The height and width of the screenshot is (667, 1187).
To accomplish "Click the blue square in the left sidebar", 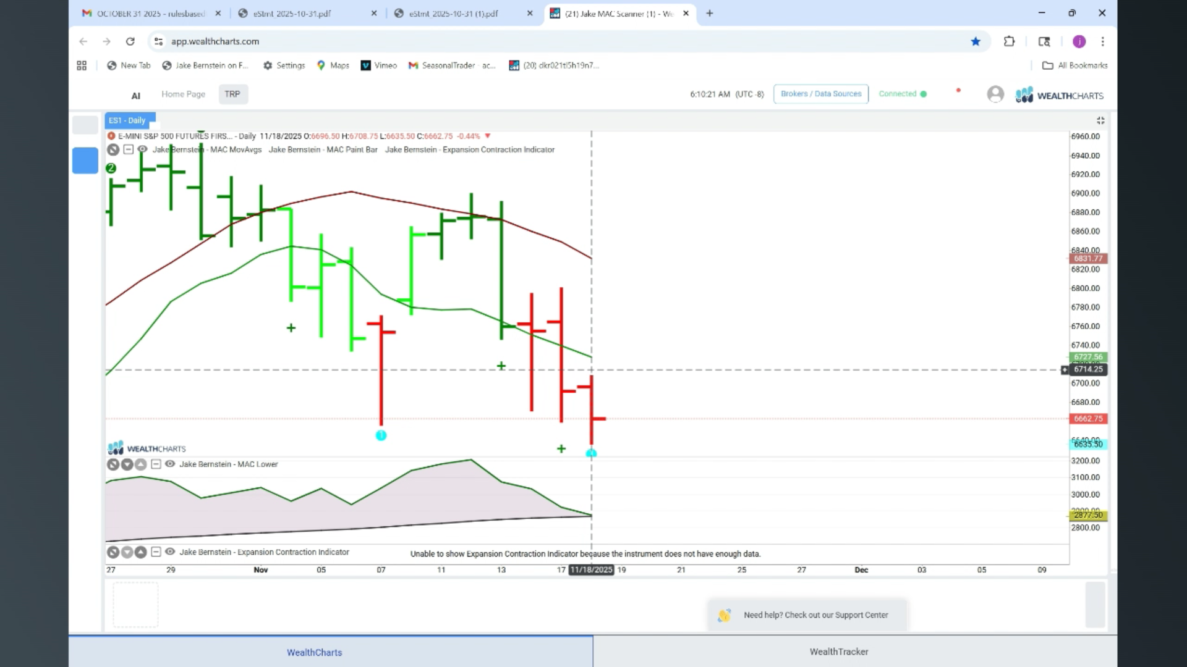I will [85, 161].
